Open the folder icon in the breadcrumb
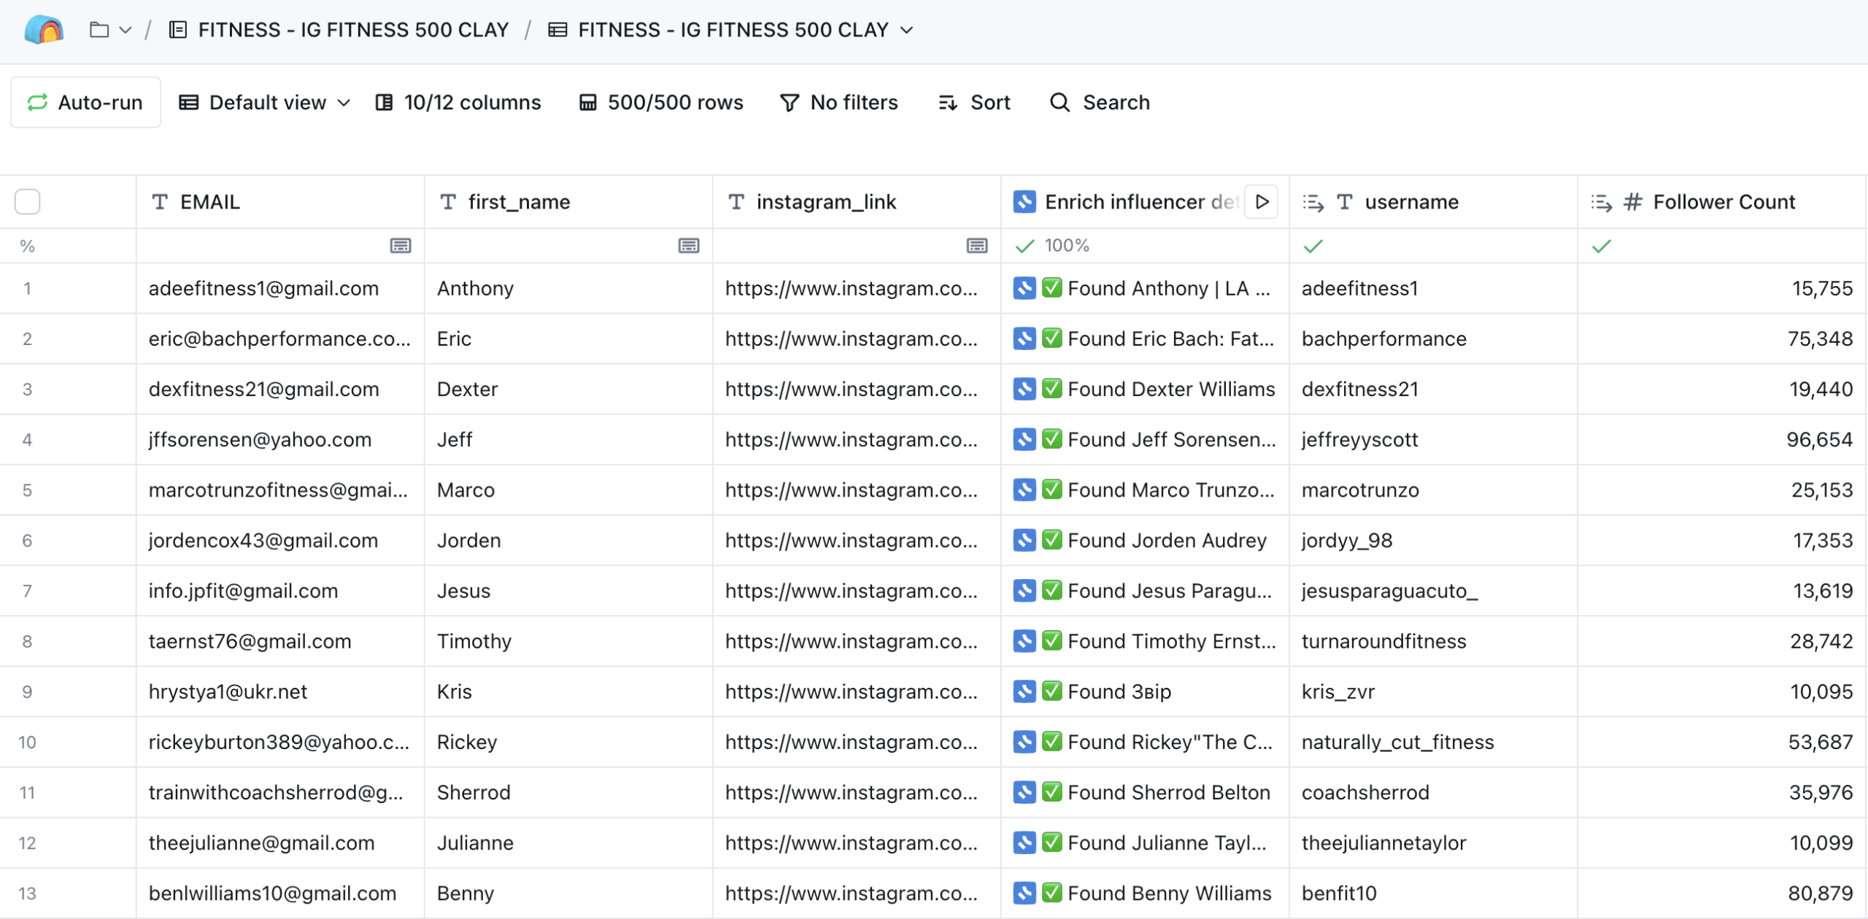The image size is (1868, 919). [99, 30]
